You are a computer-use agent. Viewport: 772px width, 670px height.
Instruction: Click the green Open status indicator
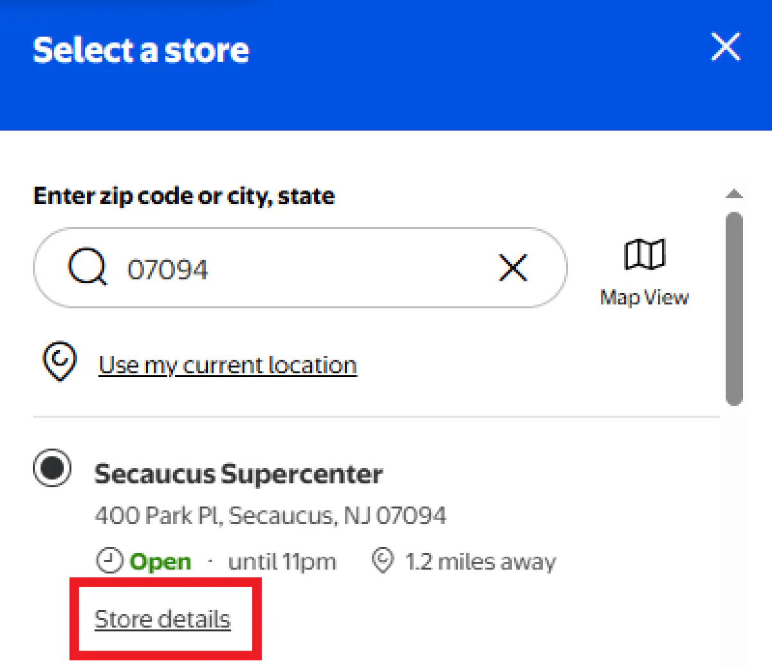tap(160, 561)
